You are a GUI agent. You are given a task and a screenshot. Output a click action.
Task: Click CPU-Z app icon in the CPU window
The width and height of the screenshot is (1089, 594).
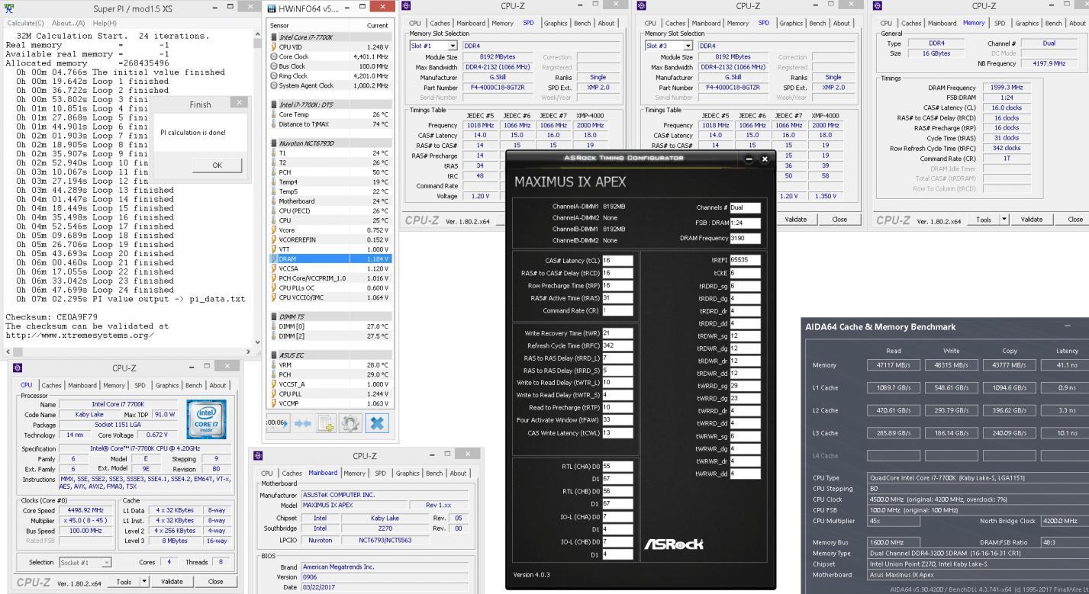click(x=16, y=368)
